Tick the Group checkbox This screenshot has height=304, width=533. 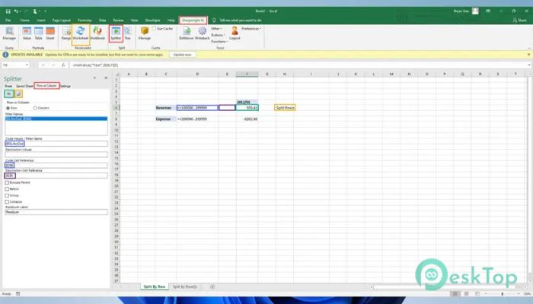tap(7, 195)
